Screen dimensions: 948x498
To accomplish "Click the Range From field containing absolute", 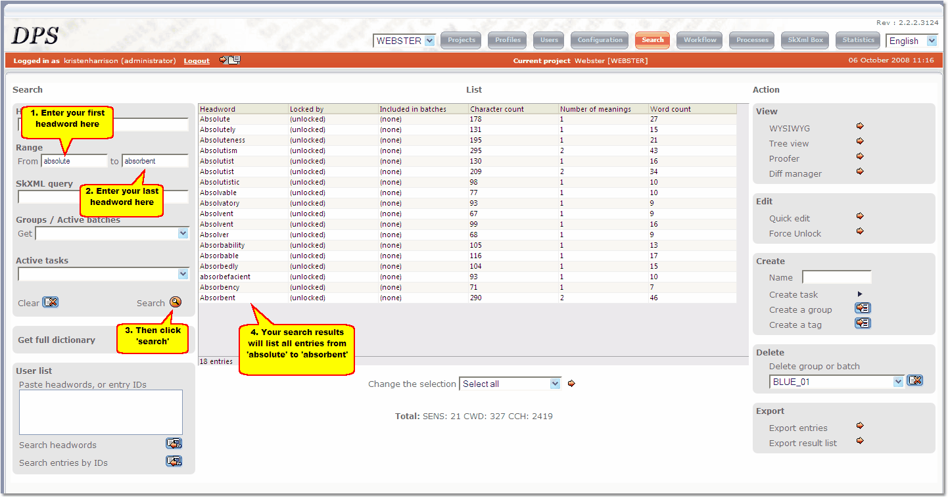I will [x=74, y=161].
